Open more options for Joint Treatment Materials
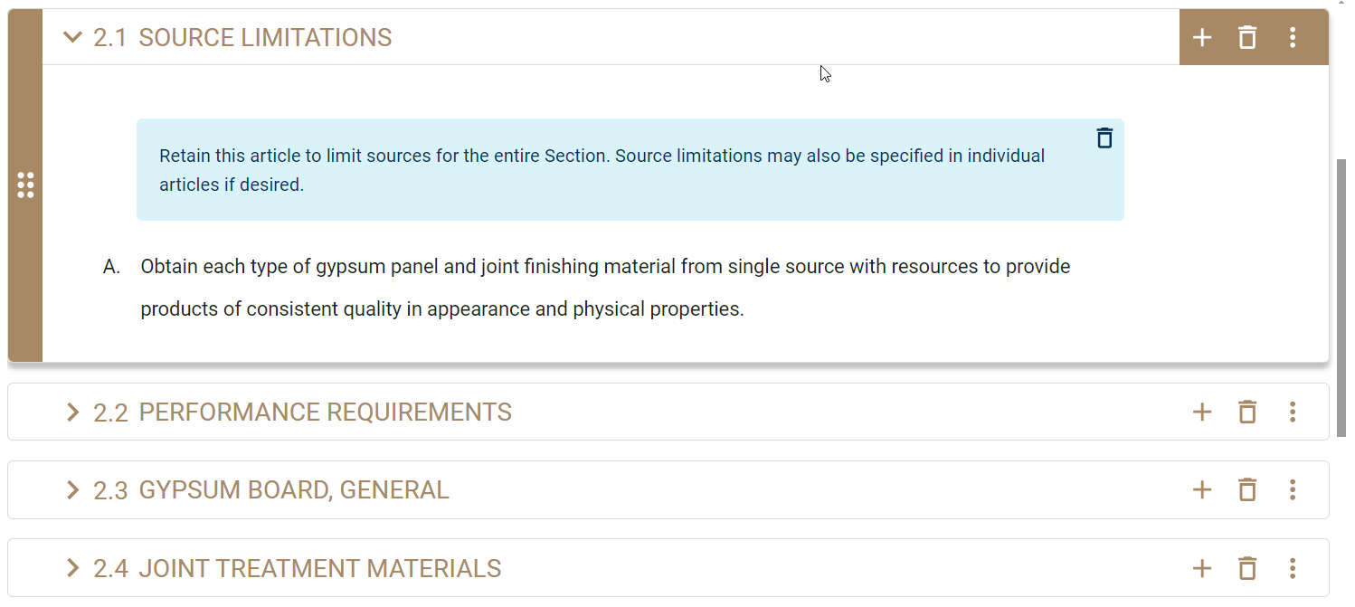 1293,569
